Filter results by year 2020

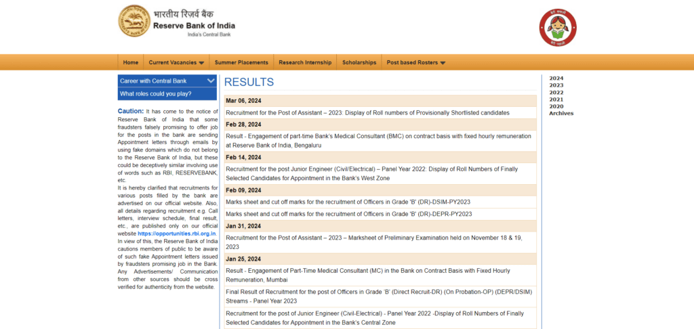click(x=556, y=106)
